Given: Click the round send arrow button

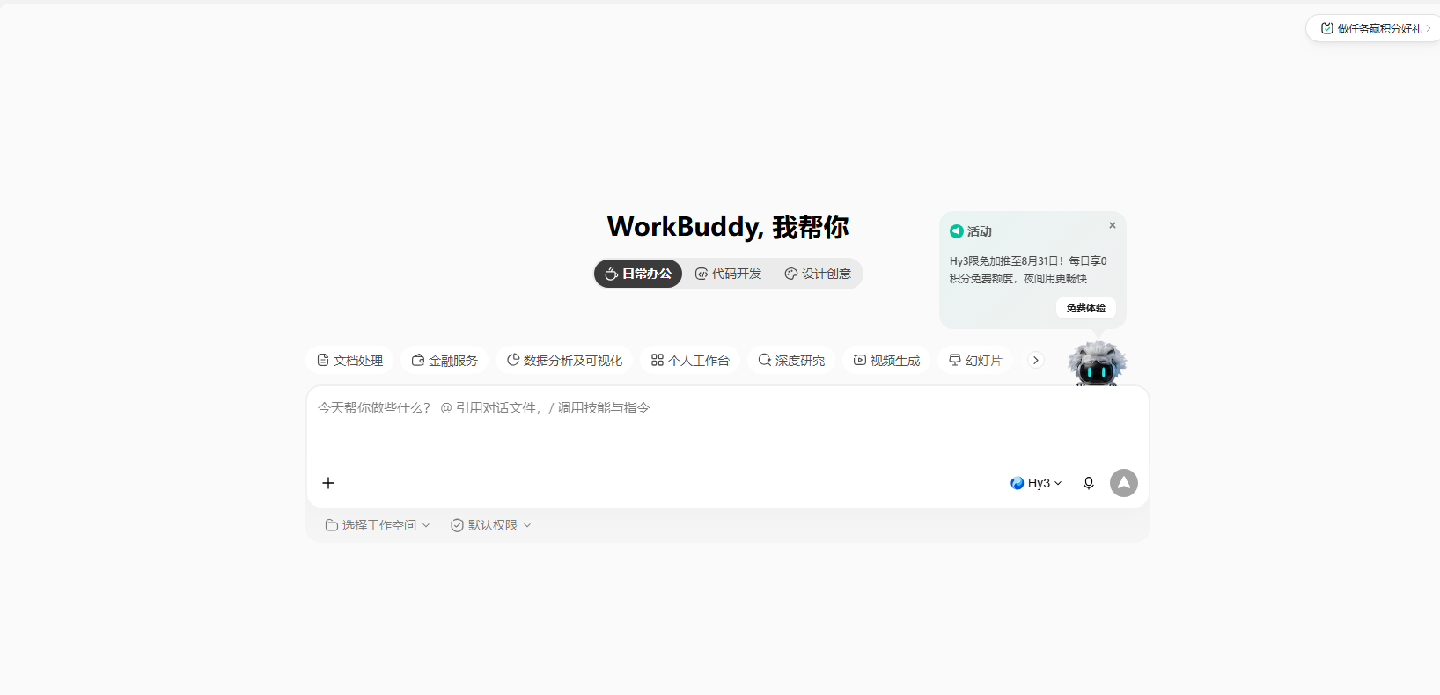Looking at the screenshot, I should 1124,483.
